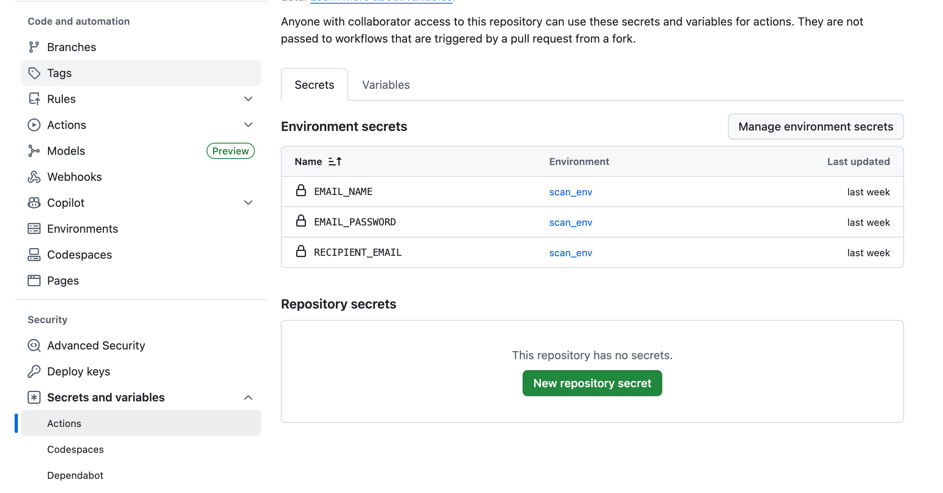Image resolution: width=943 pixels, height=493 pixels.
Task: Click the Codespaces icon under Code and automation
Action: 34,255
